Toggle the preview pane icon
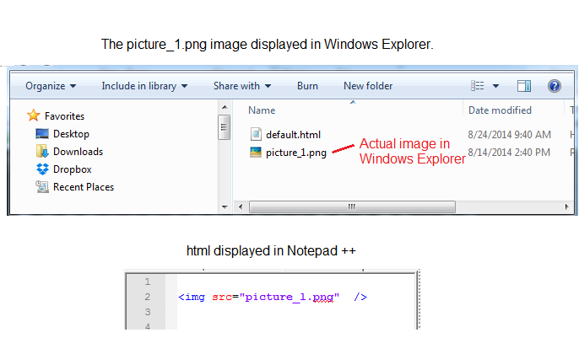The height and width of the screenshot is (338, 579). click(524, 86)
